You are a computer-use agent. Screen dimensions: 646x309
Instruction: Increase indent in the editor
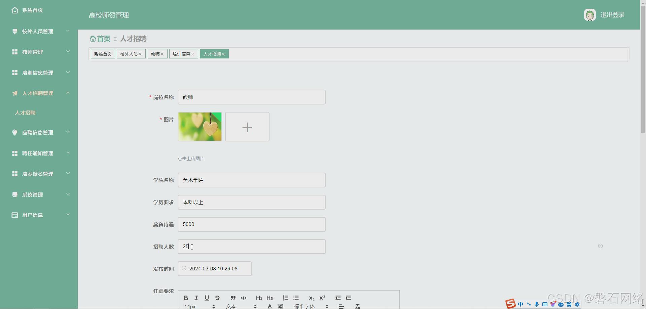[x=349, y=298]
